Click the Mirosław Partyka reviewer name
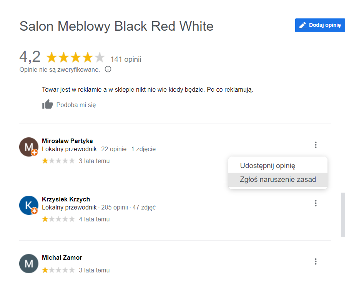This screenshot has height=287, width=359. click(x=67, y=141)
